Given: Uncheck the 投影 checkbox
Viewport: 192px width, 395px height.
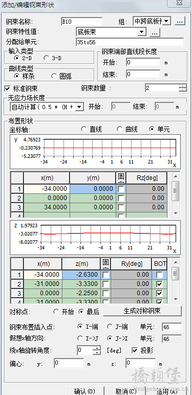Looking at the screenshot, I should coord(135,350).
